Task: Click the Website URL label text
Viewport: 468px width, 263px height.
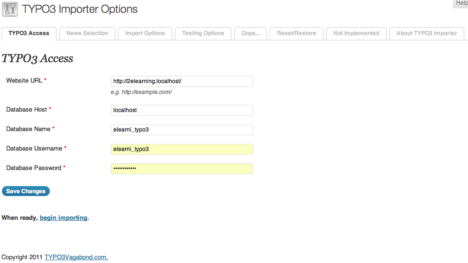Action: (24, 81)
